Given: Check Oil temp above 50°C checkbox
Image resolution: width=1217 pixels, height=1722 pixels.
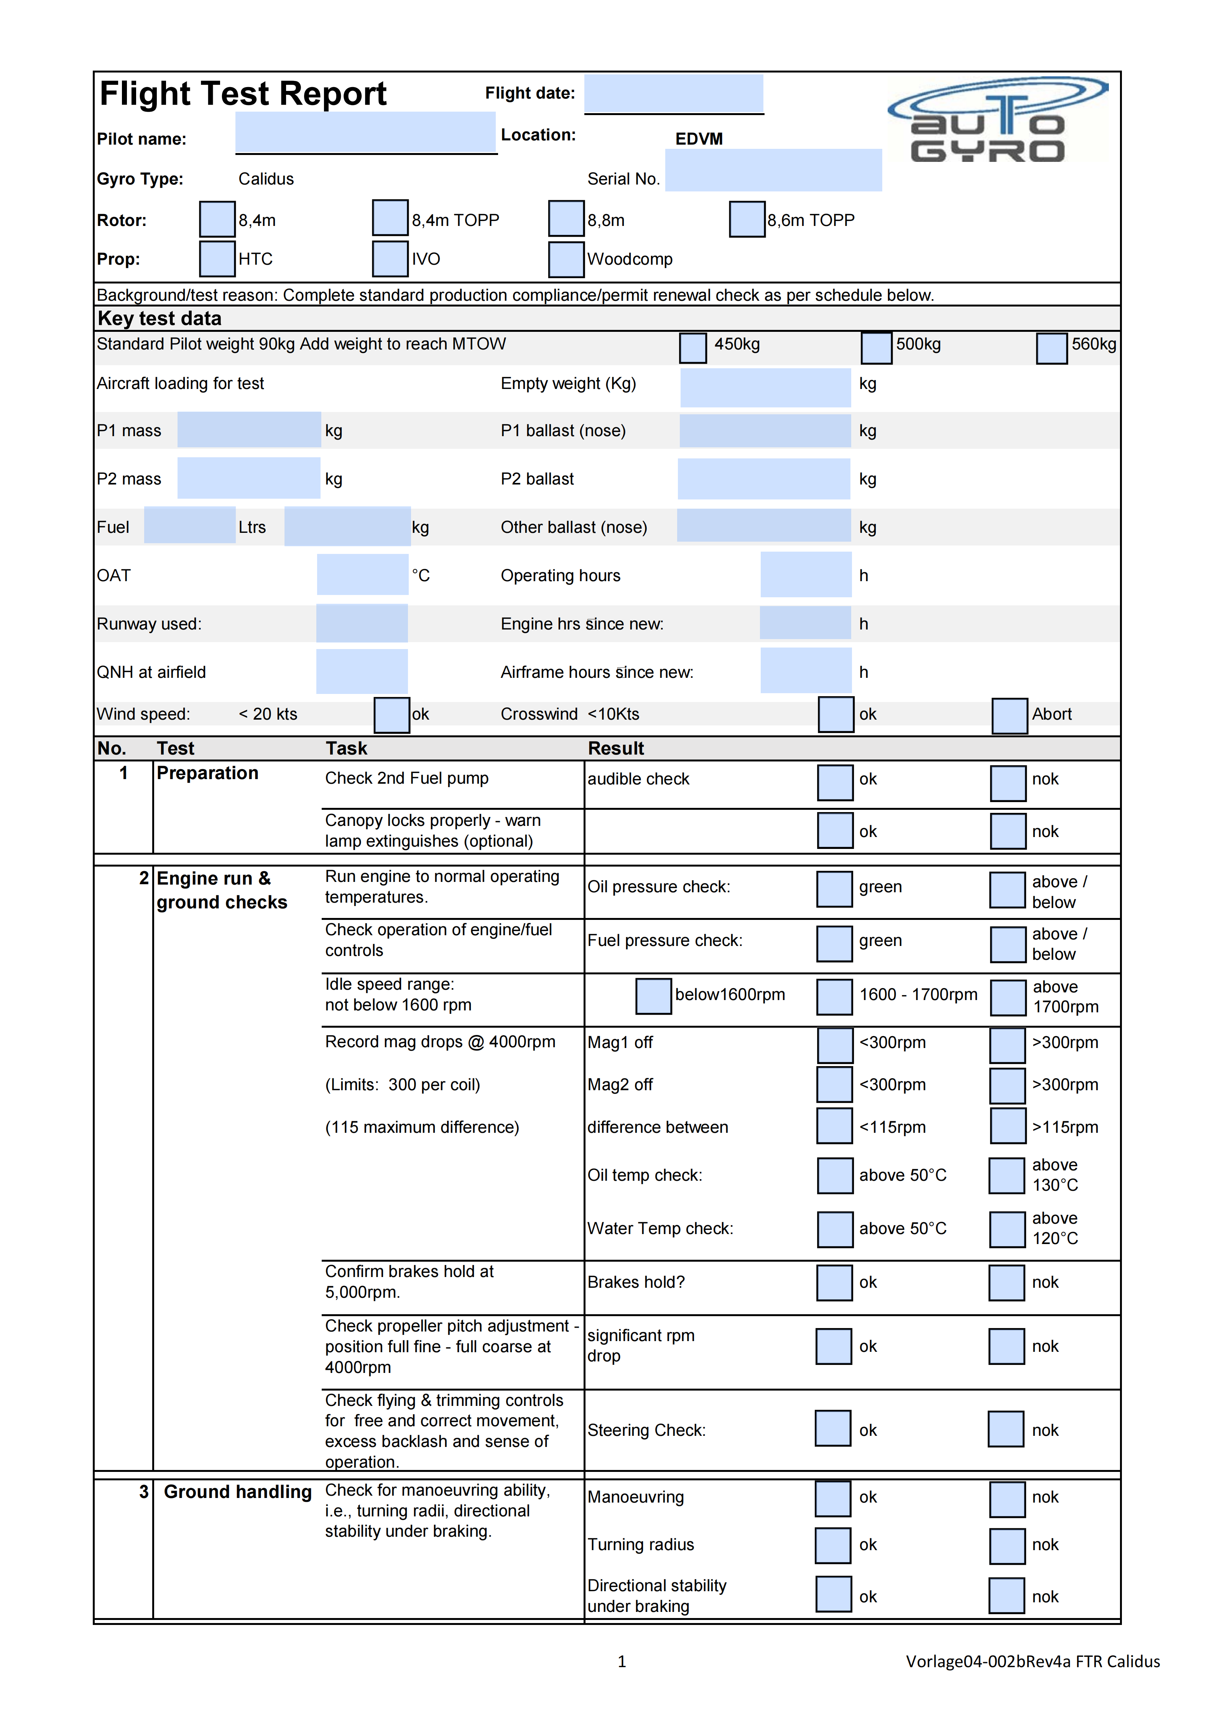Looking at the screenshot, I should [835, 1175].
